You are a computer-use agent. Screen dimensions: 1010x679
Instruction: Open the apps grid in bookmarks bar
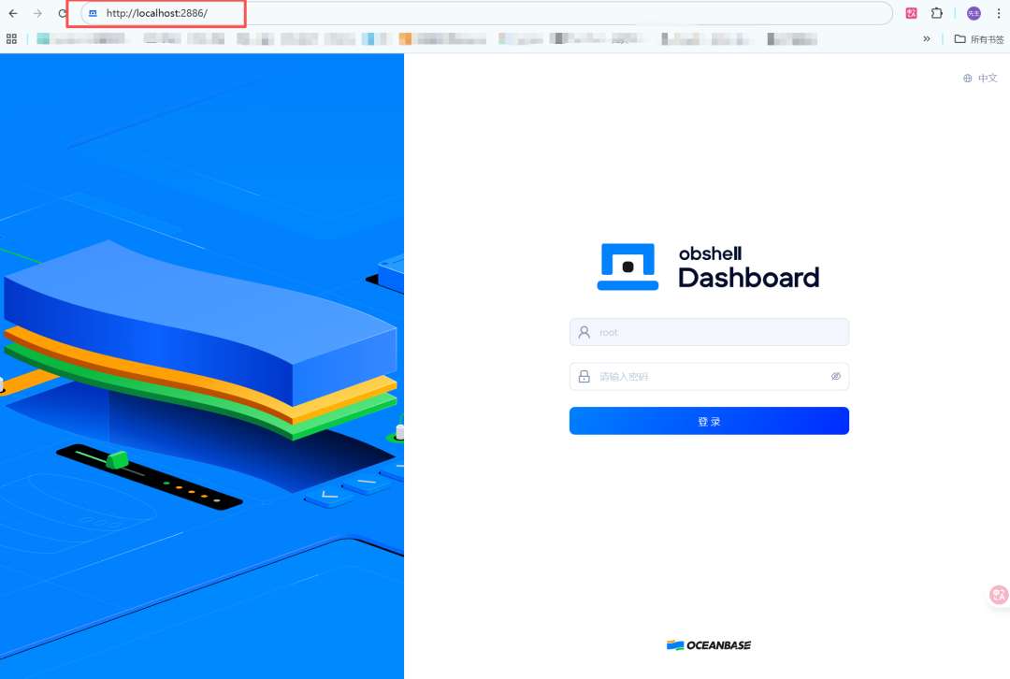11,39
